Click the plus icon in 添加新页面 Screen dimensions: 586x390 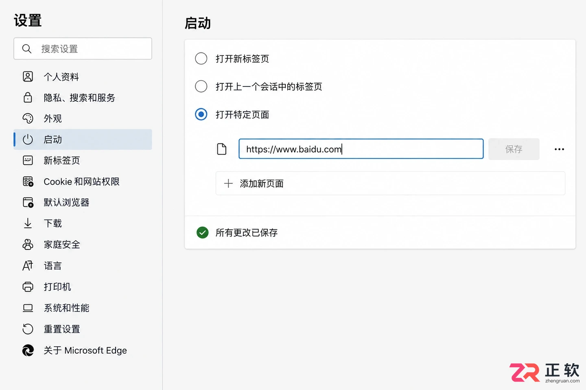point(228,183)
